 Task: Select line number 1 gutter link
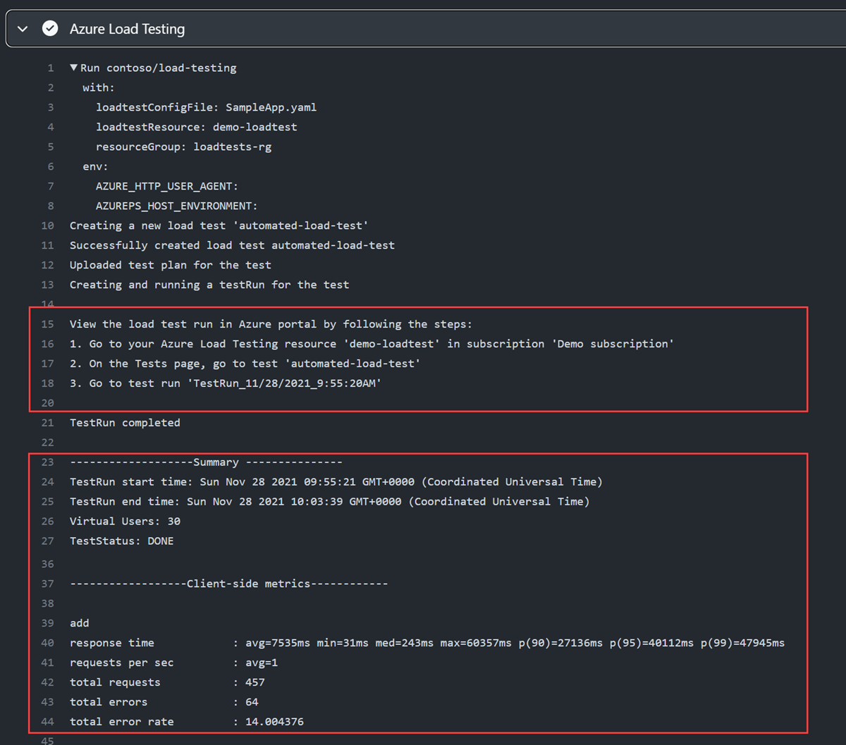[x=50, y=68]
